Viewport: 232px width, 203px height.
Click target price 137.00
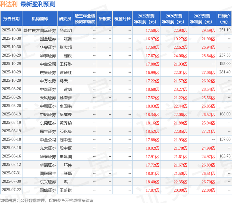pos(225,140)
